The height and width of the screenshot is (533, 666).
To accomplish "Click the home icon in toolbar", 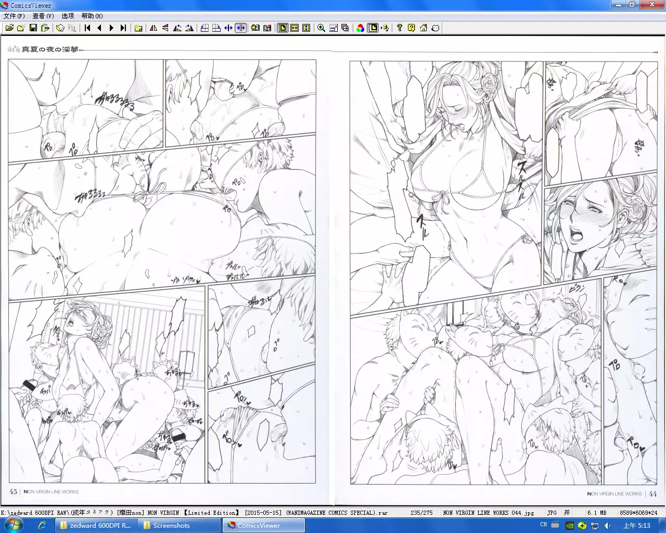I will click(x=424, y=28).
